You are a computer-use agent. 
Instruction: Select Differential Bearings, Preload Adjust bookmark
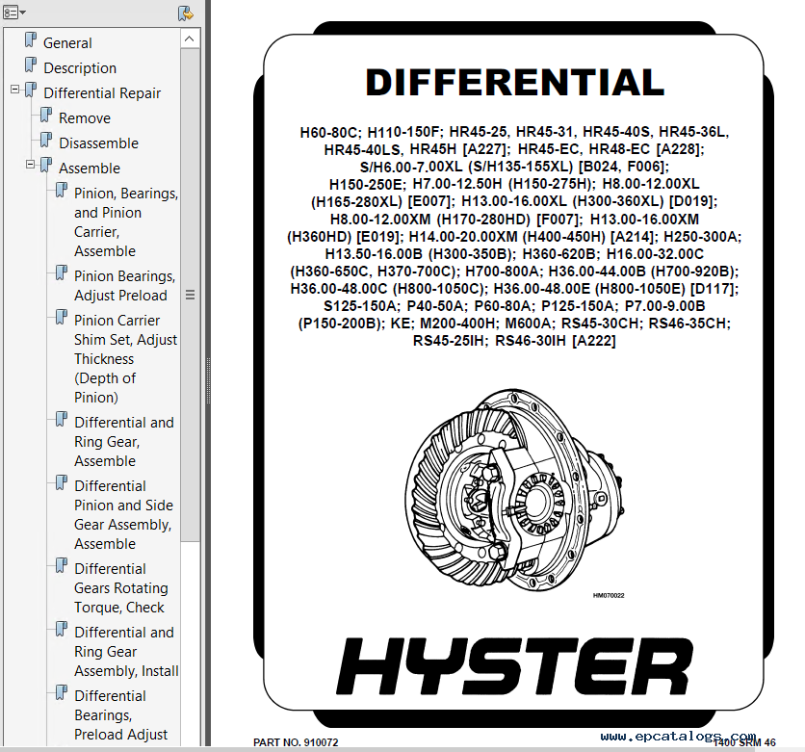(121, 715)
